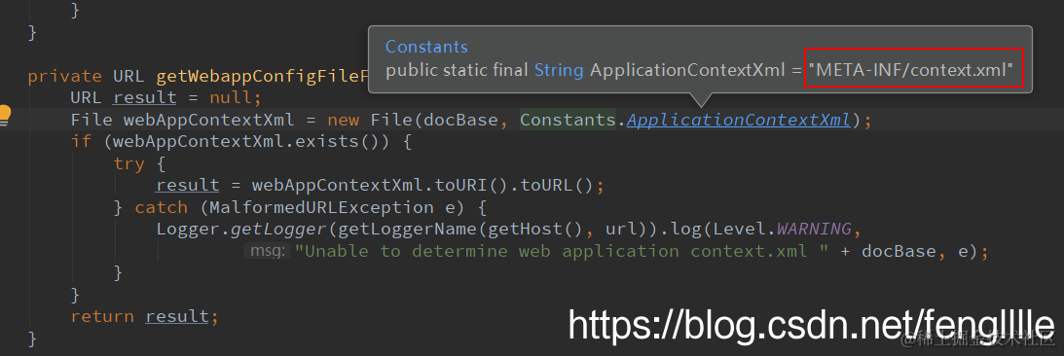Click the yellow lightbulb intention icon

5,116
